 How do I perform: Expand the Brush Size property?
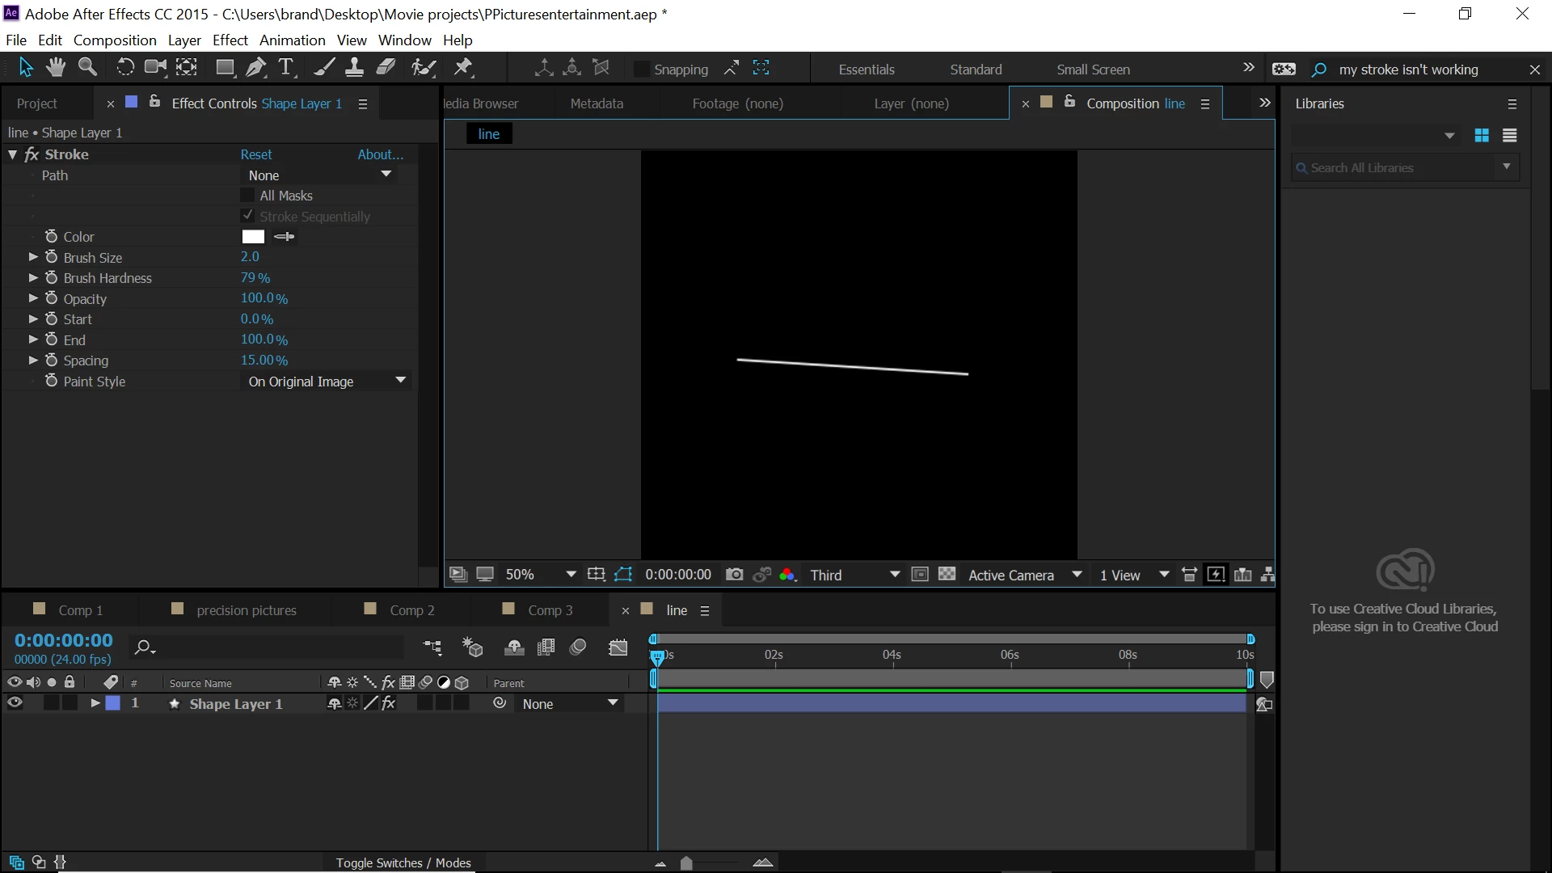tap(33, 257)
